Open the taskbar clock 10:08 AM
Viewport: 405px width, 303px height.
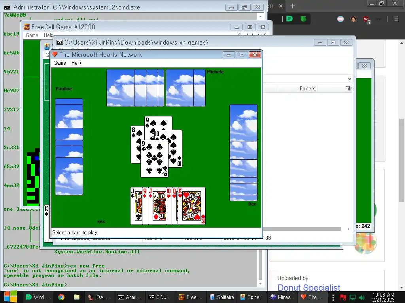click(x=383, y=297)
